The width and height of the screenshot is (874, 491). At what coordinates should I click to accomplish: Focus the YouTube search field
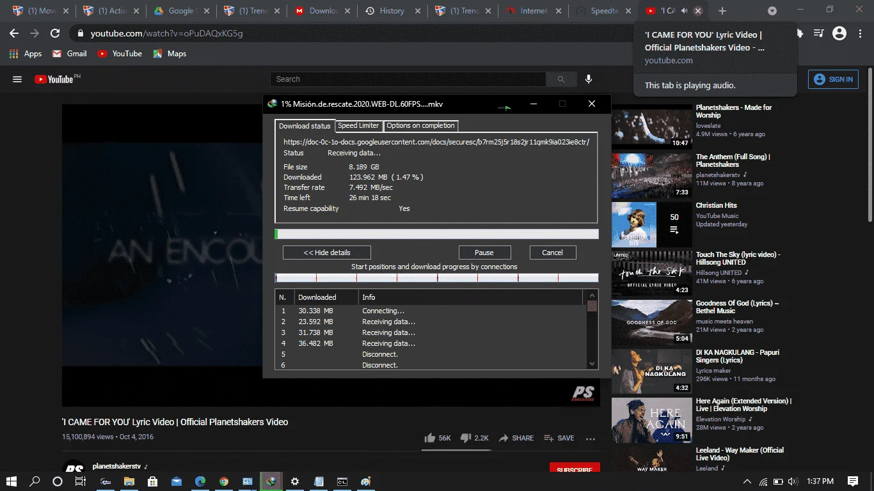408,79
